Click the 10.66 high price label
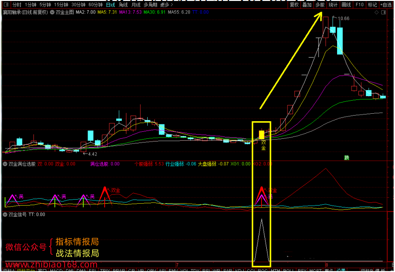 pos(343,19)
